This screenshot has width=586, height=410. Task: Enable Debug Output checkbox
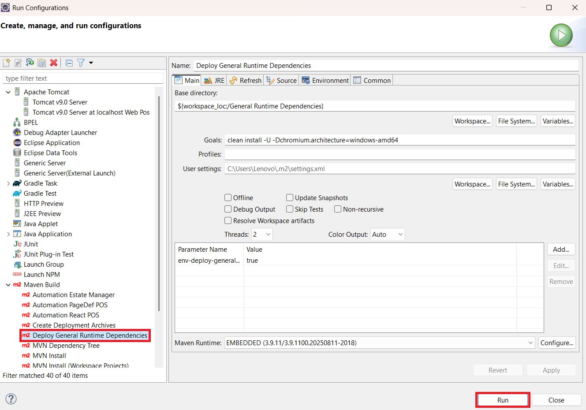228,209
